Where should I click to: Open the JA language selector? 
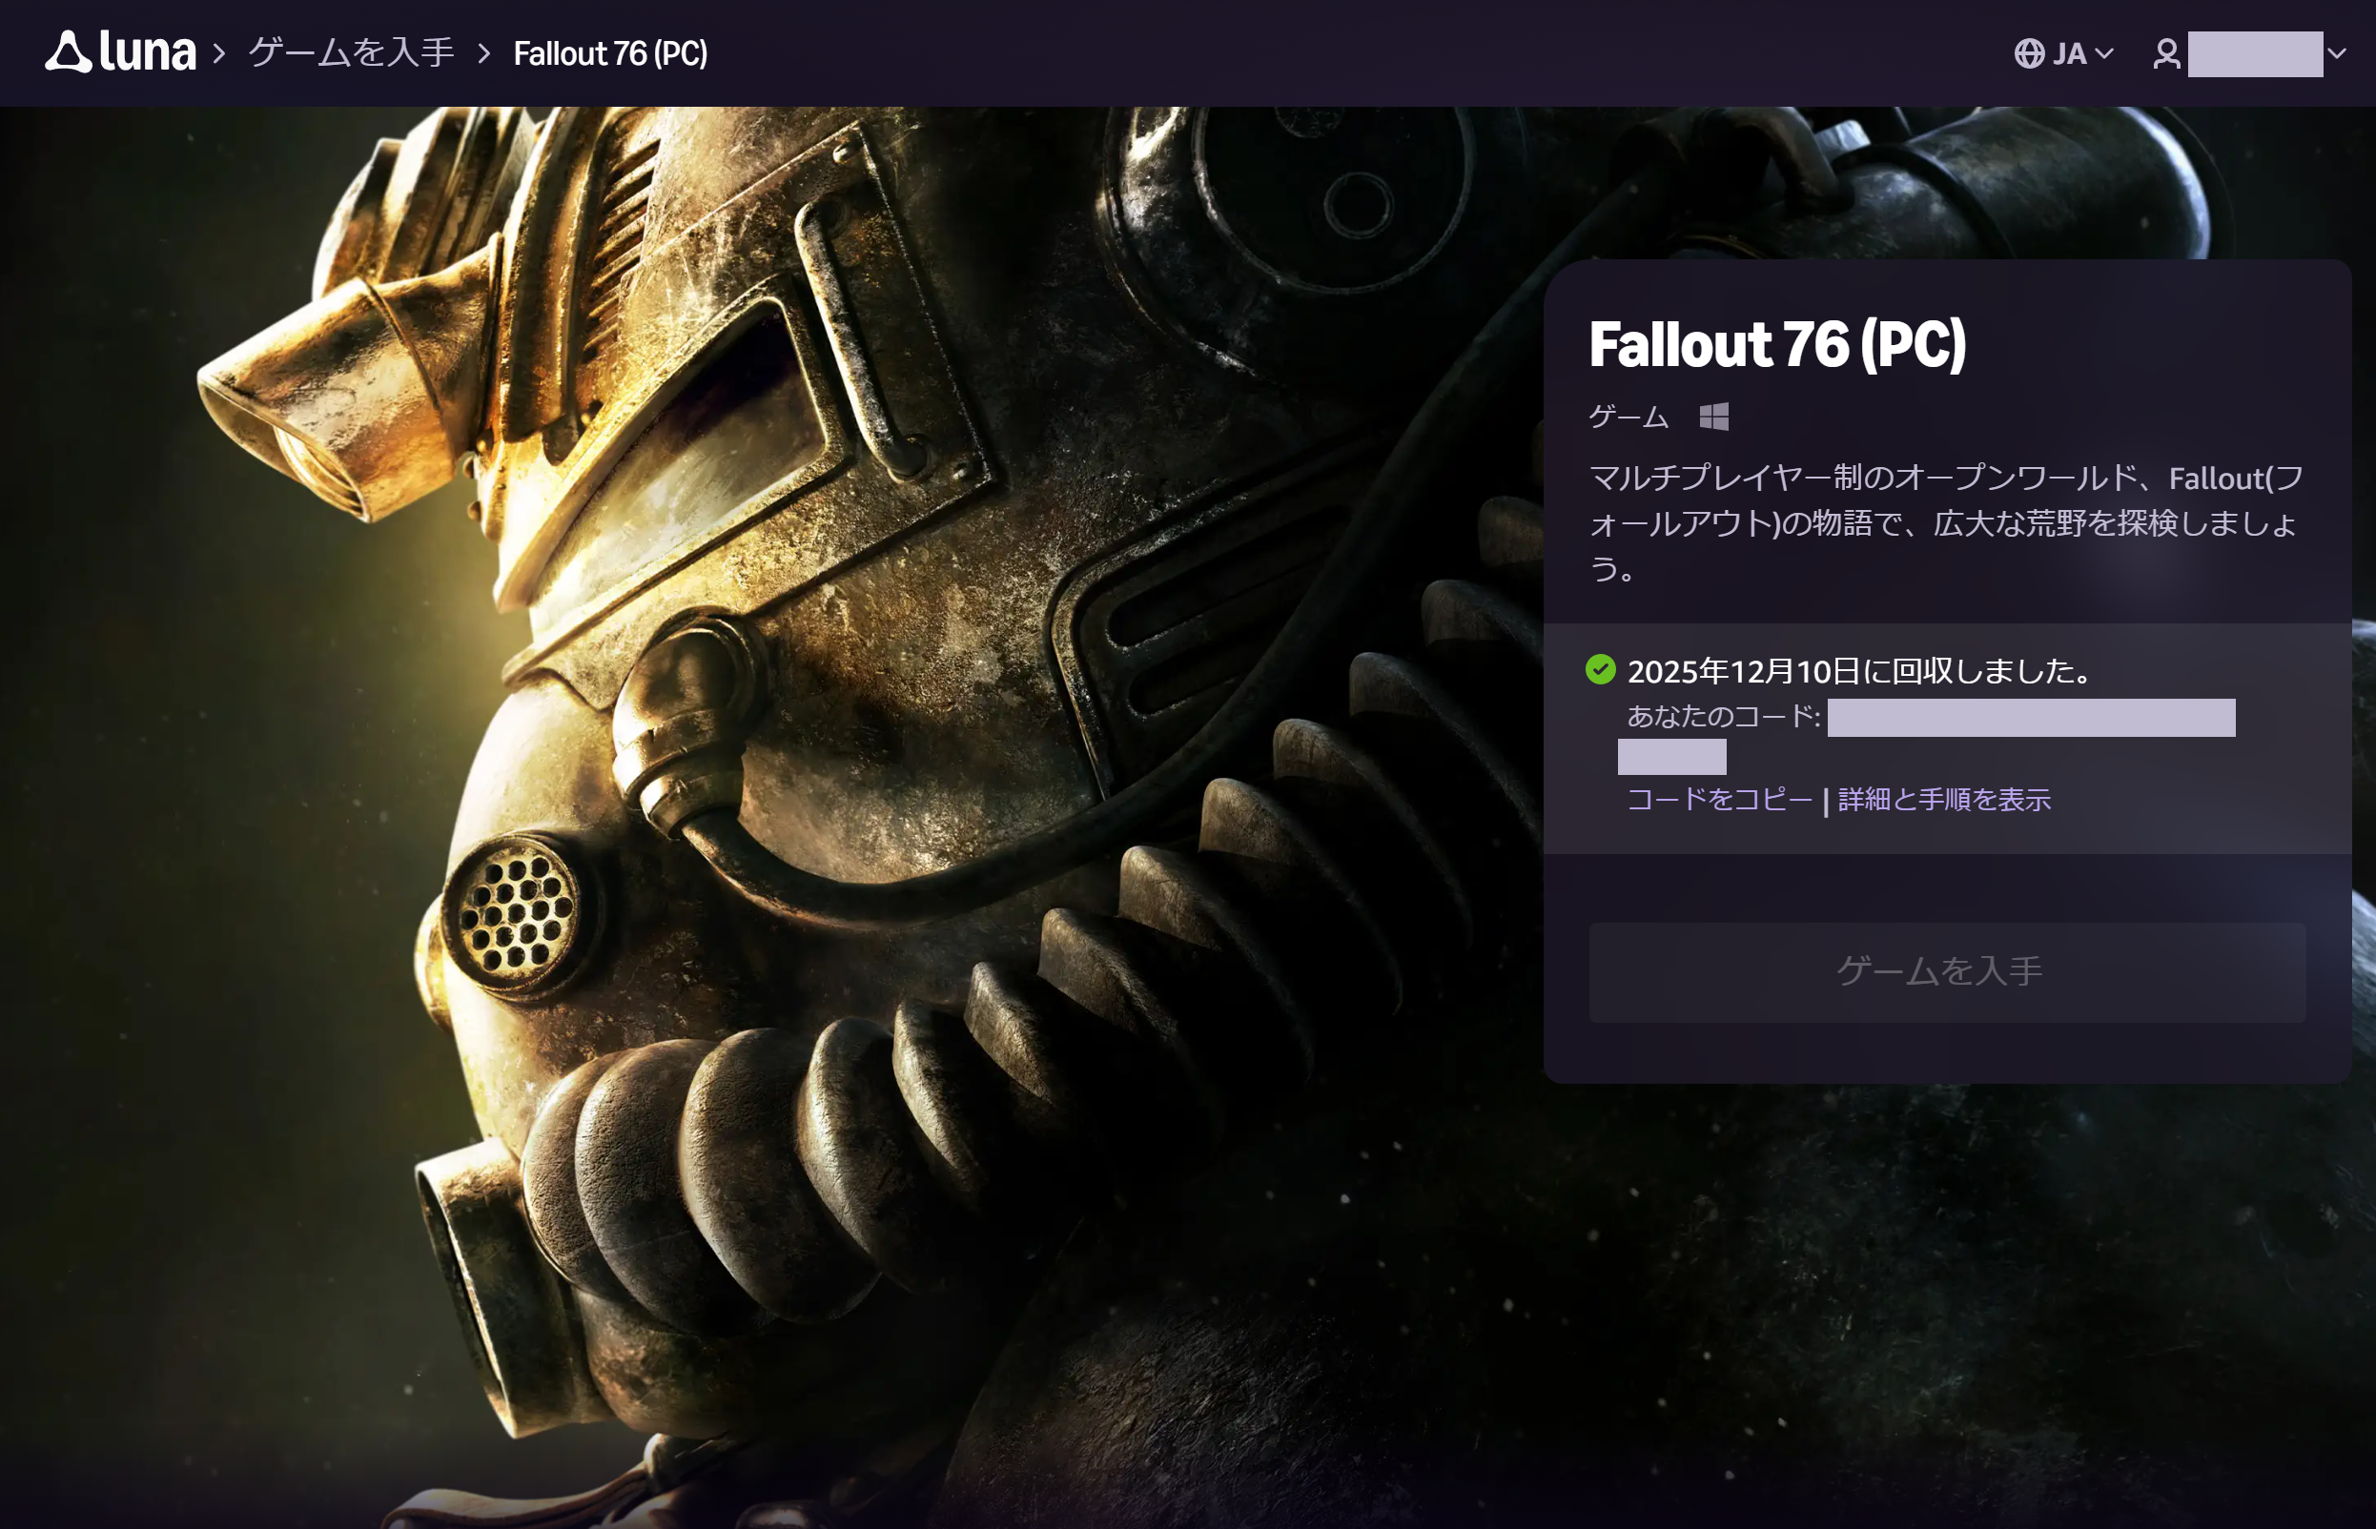pyautogui.click(x=2069, y=53)
